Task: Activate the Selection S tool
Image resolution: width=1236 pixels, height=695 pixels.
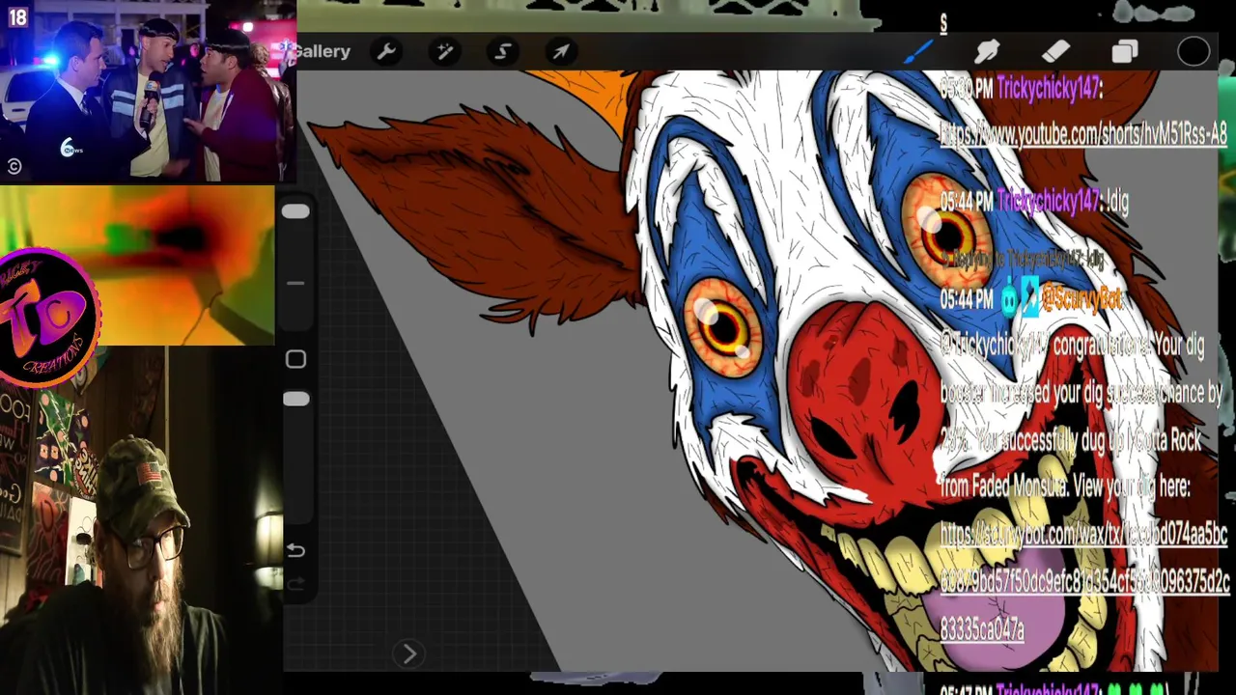Action: 503,51
